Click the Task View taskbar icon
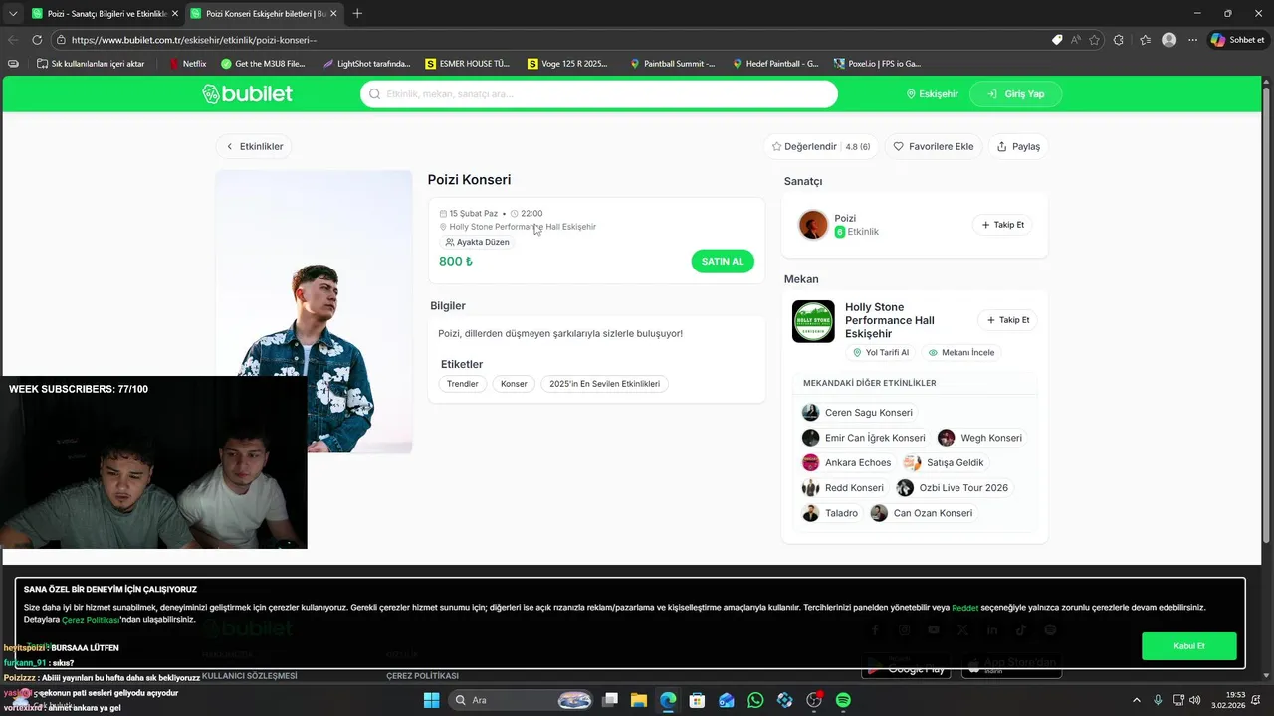Screen dimensions: 1274x716 pyautogui.click(x=610, y=700)
